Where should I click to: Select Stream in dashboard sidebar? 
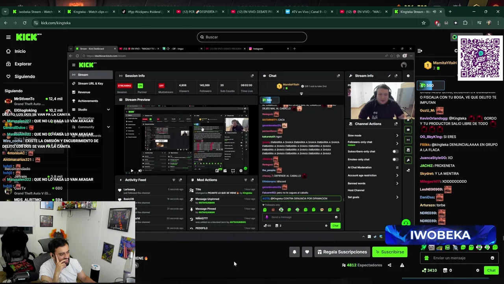pos(91,75)
